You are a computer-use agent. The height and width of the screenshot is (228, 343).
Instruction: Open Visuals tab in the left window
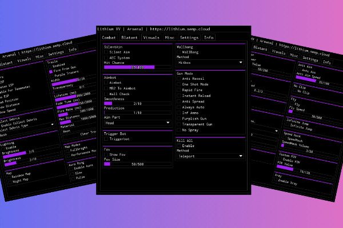[24, 60]
